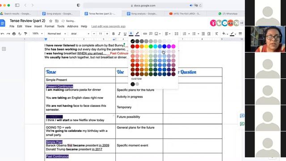Click the highlight color icon
Viewport: 286px width, 161px height.
pos(137,34)
